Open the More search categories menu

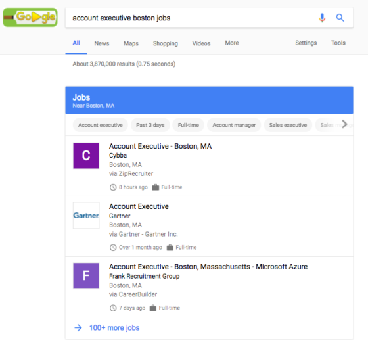[x=232, y=43]
